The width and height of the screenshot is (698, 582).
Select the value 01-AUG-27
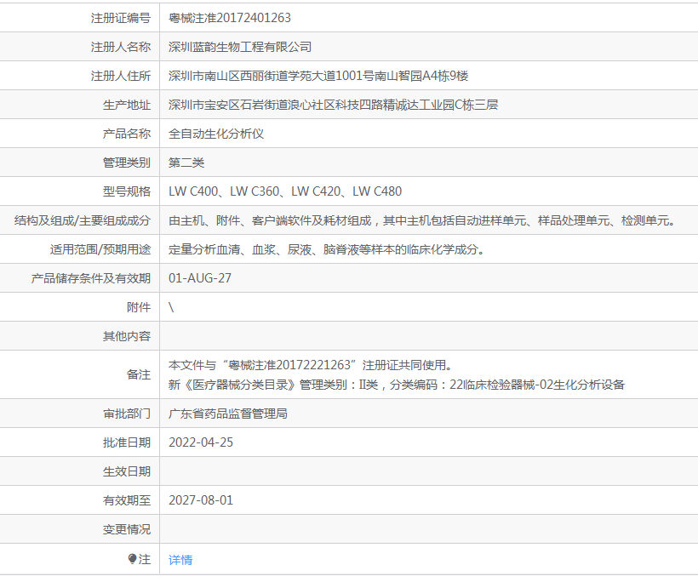coord(200,278)
